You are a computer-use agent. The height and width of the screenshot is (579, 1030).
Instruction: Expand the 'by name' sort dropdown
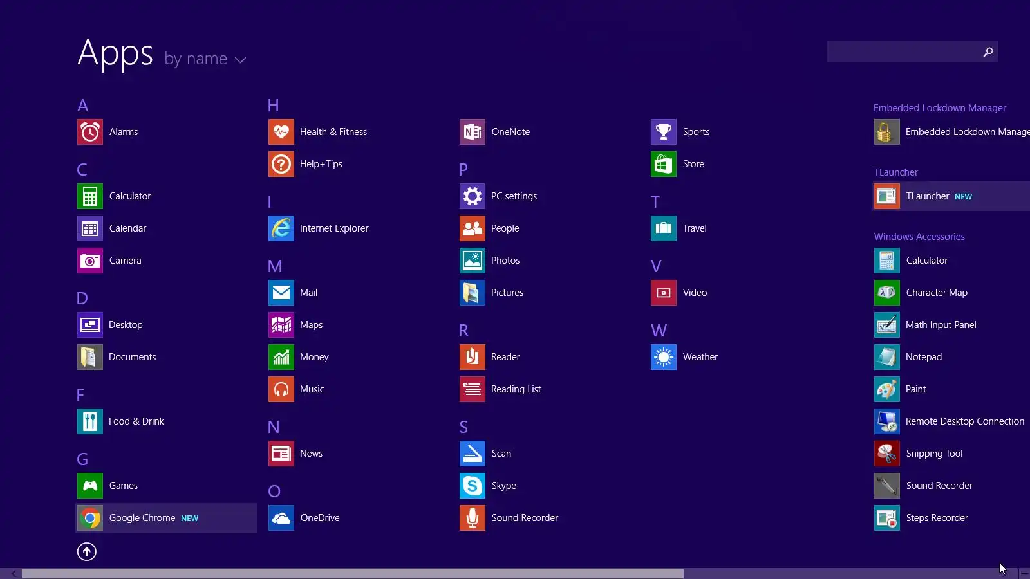[x=205, y=59]
